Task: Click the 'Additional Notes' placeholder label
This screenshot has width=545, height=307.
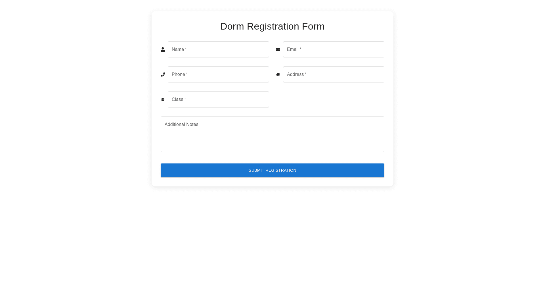Action: 181,125
